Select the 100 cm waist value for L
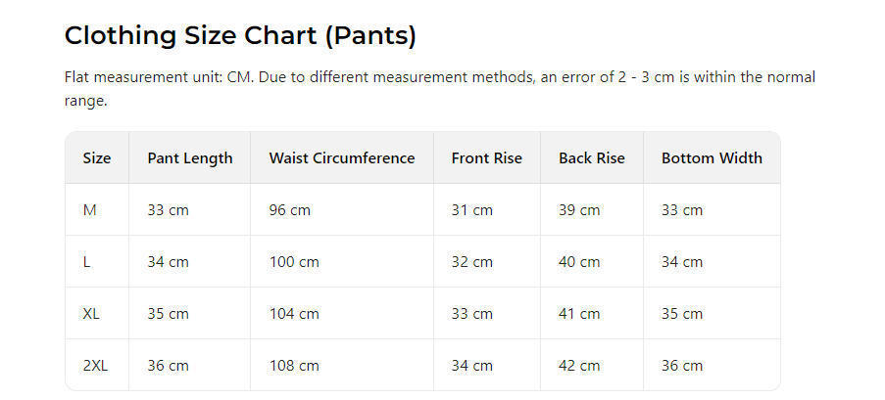The height and width of the screenshot is (400, 885). pyautogui.click(x=294, y=262)
